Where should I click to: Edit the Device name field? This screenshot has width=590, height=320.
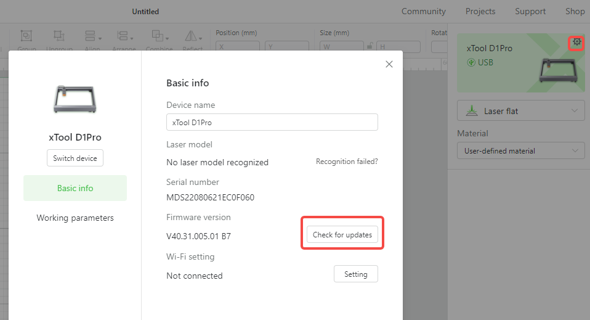272,122
